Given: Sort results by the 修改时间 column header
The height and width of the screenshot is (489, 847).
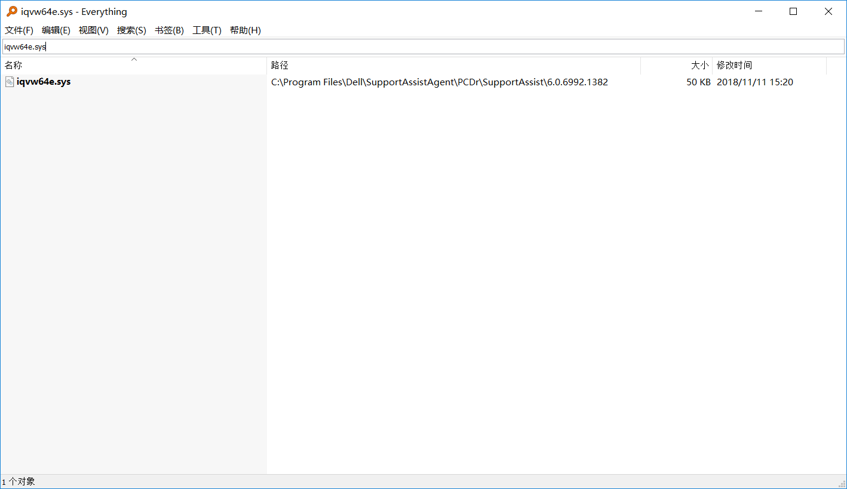Looking at the screenshot, I should [769, 66].
